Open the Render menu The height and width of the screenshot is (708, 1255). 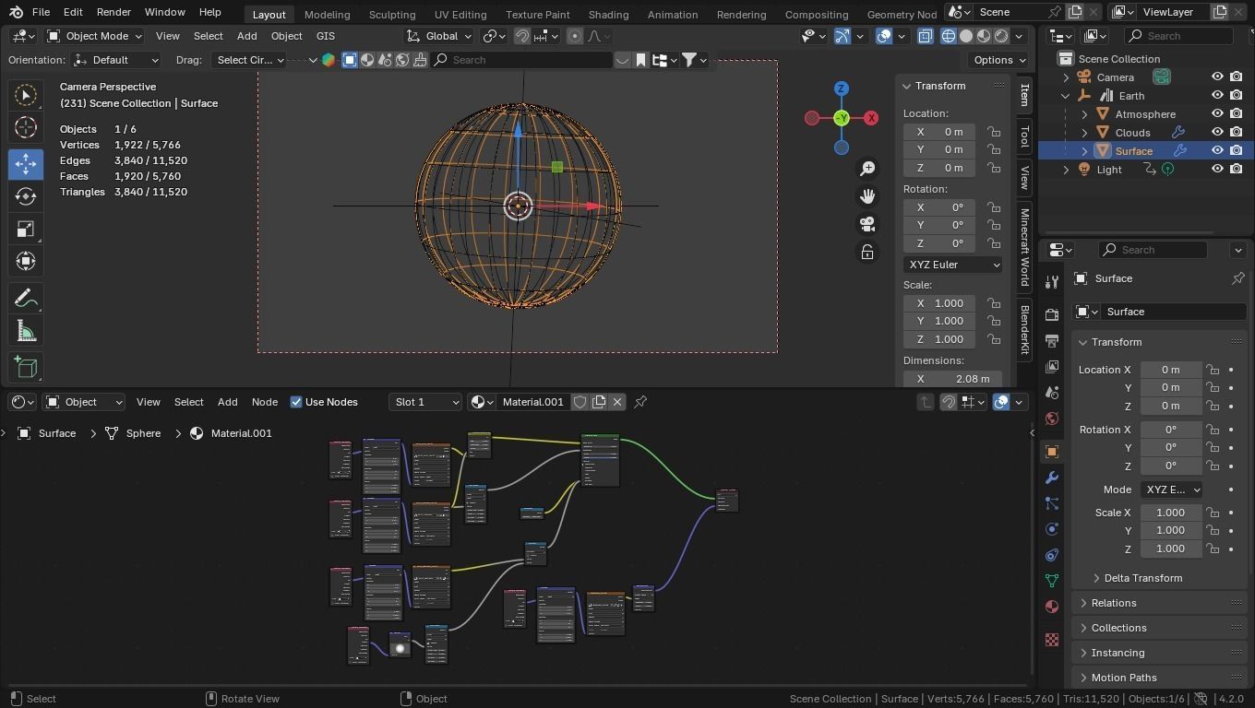click(x=114, y=12)
